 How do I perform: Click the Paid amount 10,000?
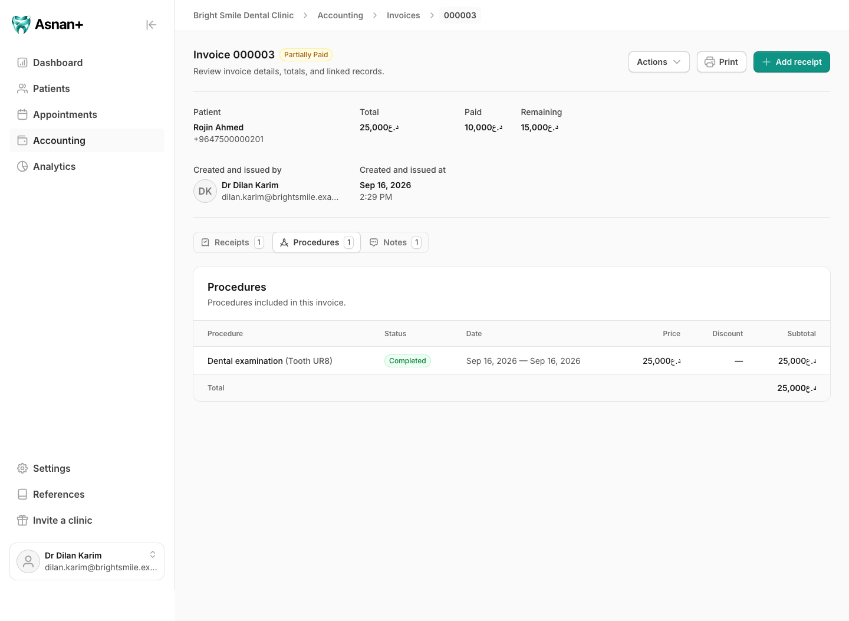[x=483, y=127]
